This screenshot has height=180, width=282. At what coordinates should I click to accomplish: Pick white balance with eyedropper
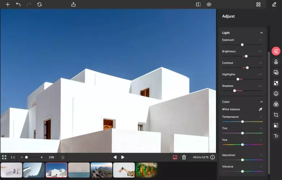tap(260, 109)
